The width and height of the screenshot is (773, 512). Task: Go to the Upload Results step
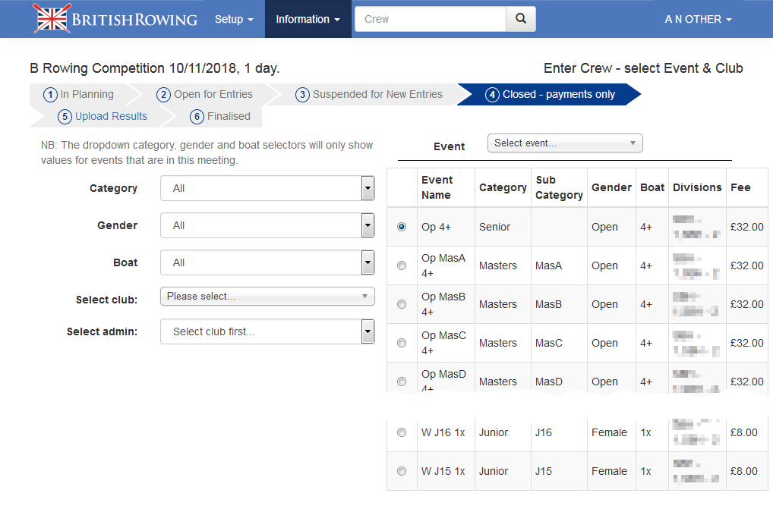click(x=103, y=116)
